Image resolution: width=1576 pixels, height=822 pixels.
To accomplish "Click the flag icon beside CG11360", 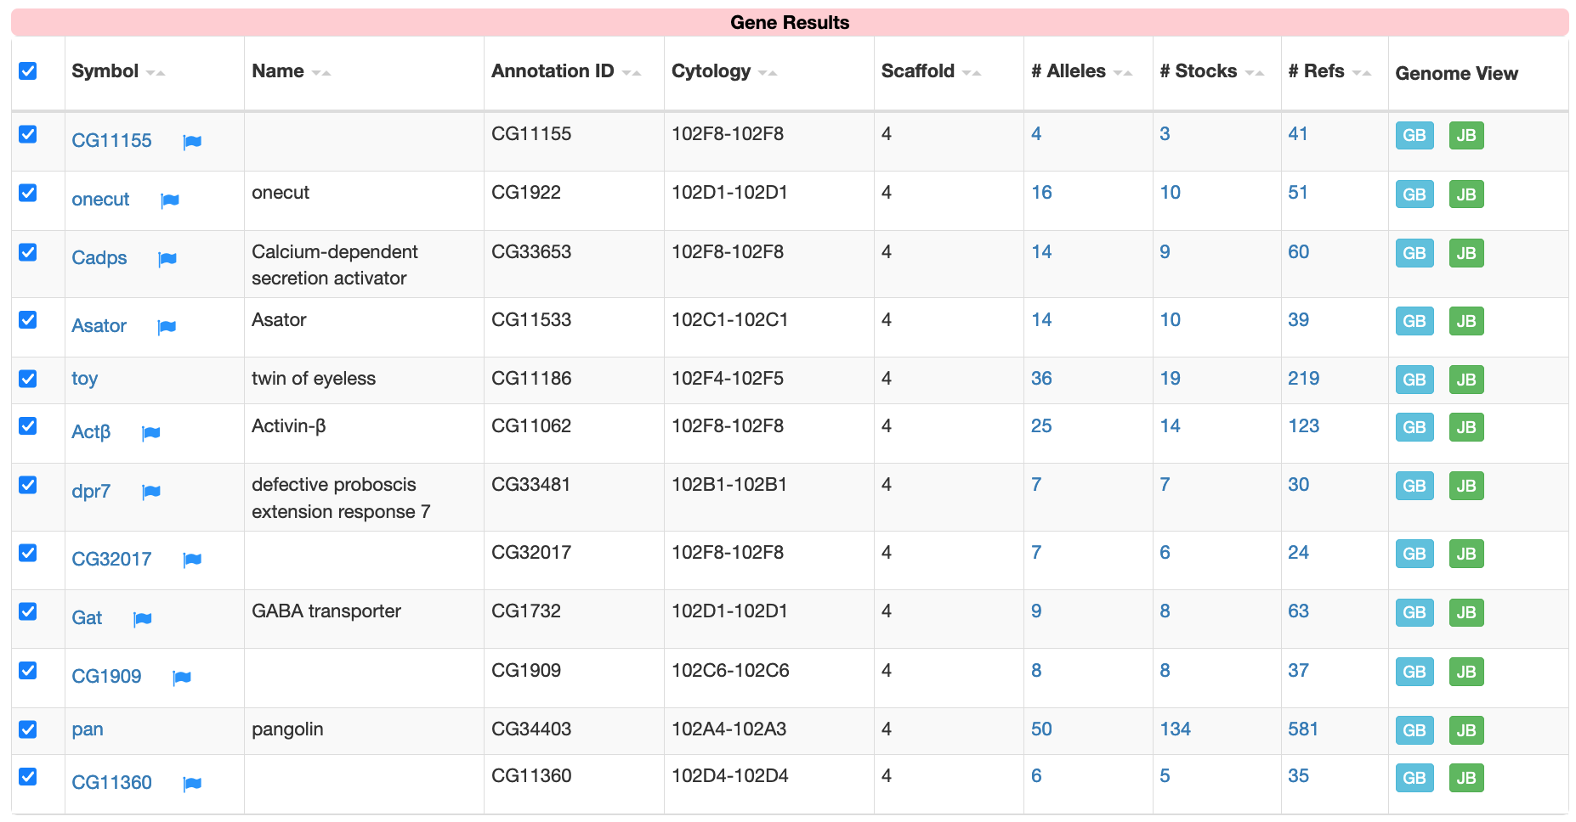I will (x=192, y=784).
